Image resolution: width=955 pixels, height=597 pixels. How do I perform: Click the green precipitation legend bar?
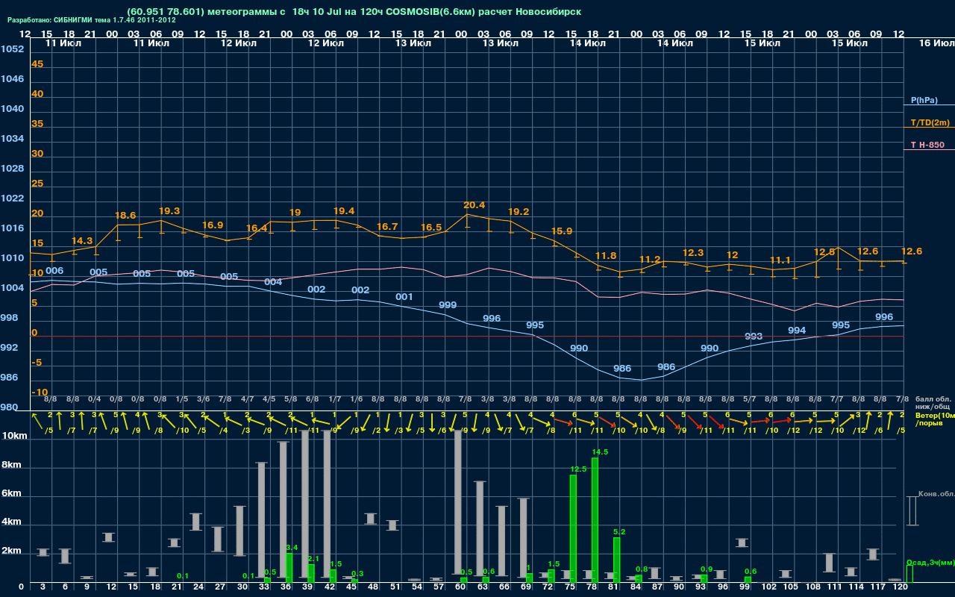(x=909, y=574)
